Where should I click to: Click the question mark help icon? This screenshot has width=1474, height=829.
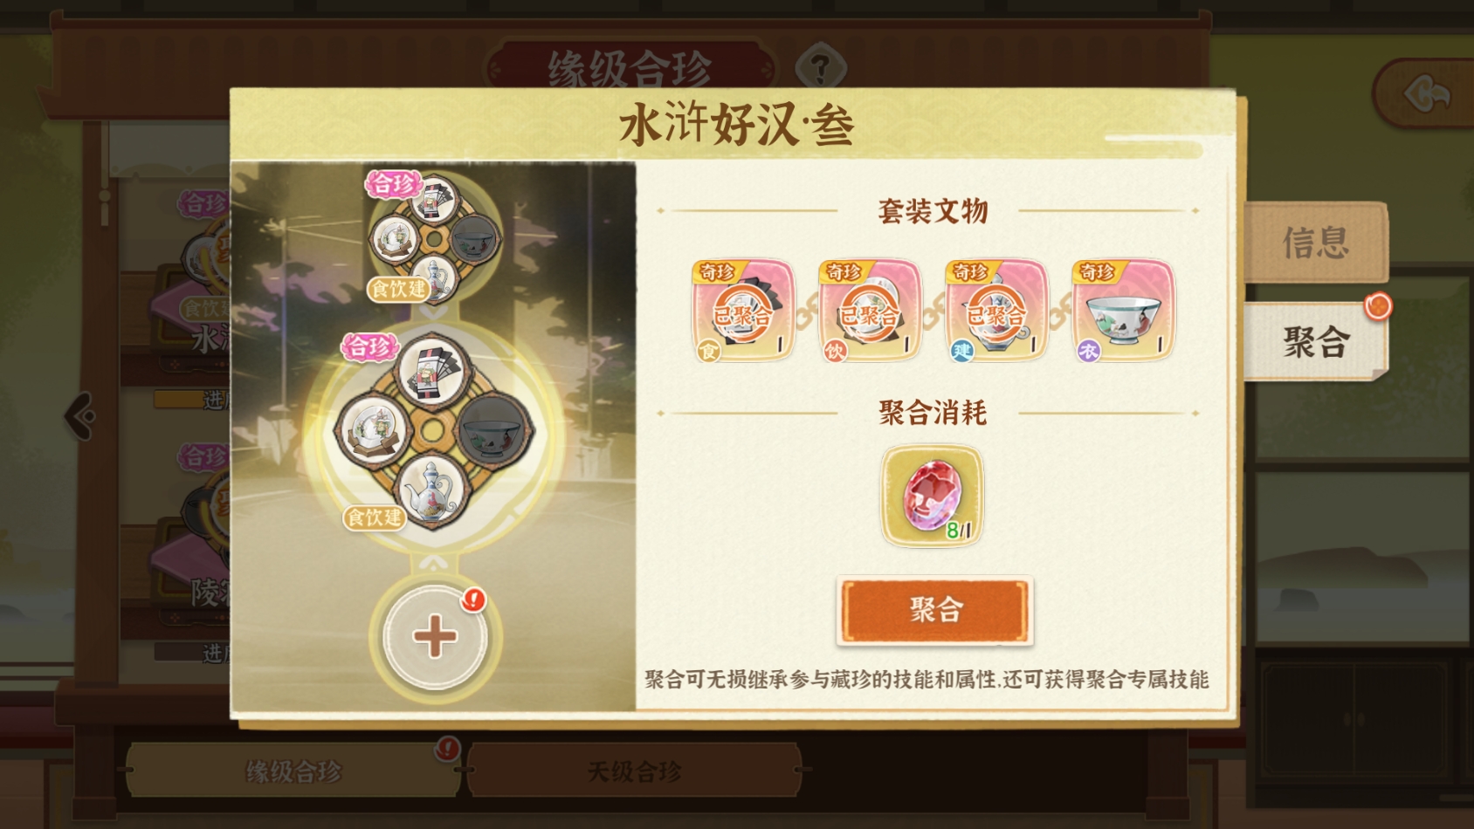click(x=820, y=67)
